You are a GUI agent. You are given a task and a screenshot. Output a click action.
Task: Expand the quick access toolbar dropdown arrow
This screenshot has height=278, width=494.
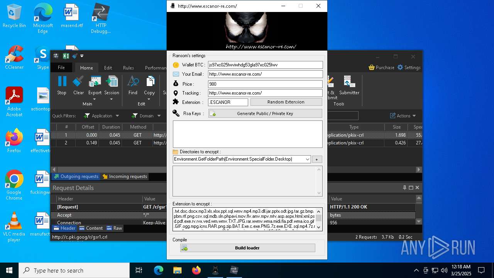click(82, 56)
